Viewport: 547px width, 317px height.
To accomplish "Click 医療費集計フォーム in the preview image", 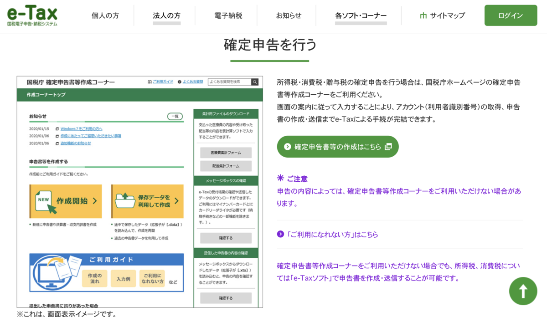I will [226, 153].
